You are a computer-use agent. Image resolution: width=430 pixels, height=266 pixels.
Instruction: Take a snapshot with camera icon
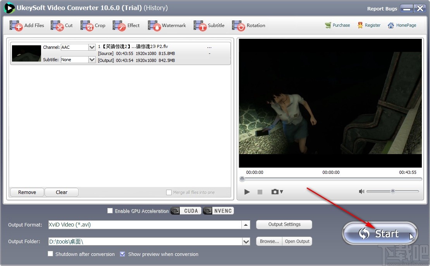[275, 192]
